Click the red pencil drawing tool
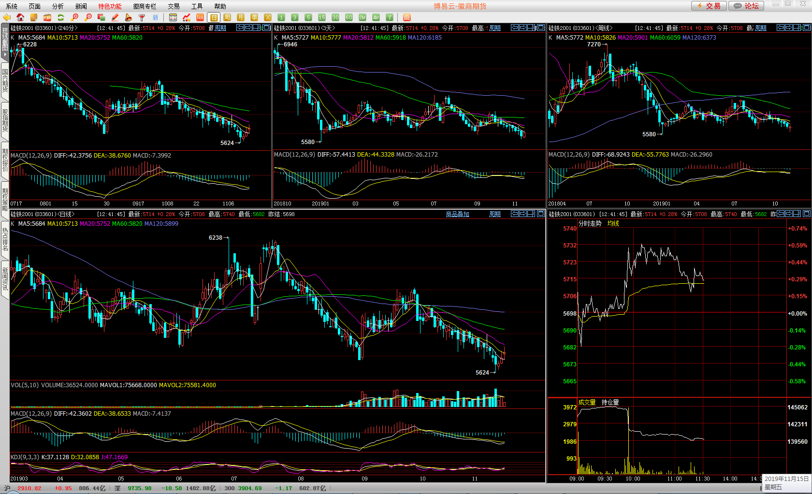The height and width of the screenshot is (494, 812). tap(115, 17)
